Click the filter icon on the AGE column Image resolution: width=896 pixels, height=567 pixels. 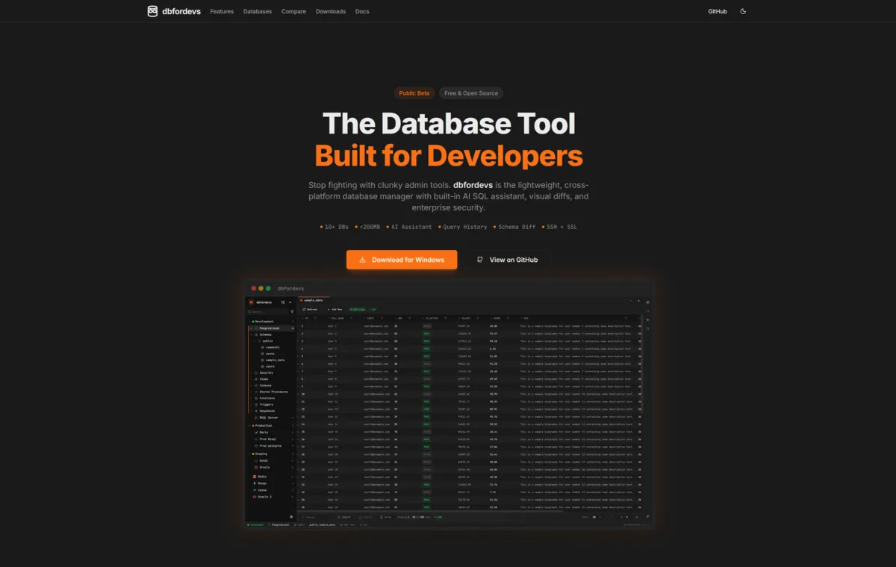pyautogui.click(x=409, y=318)
